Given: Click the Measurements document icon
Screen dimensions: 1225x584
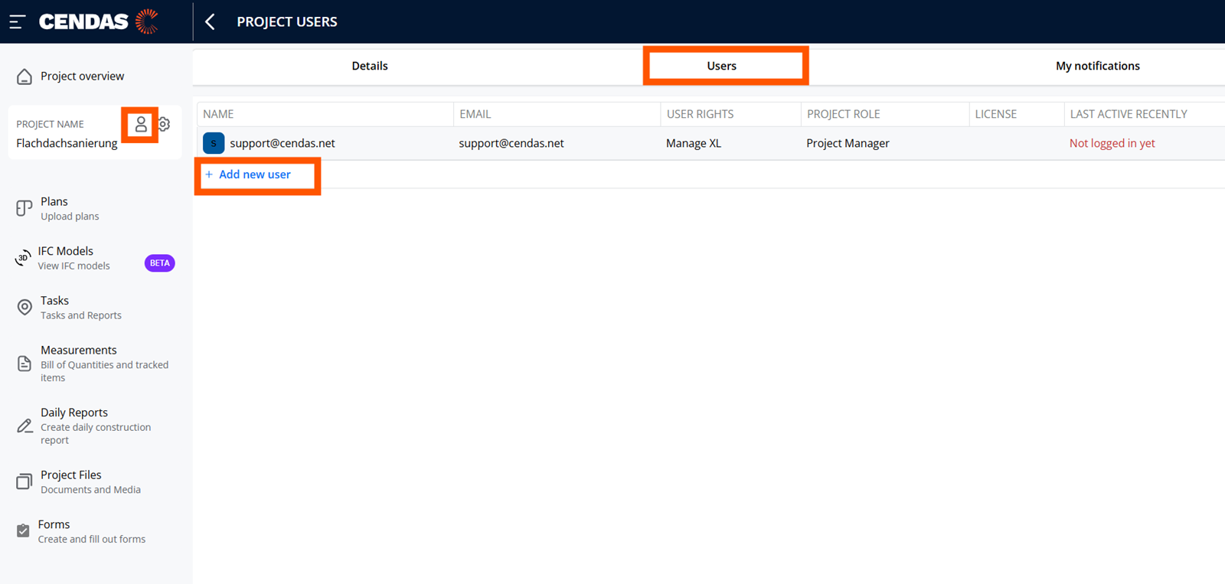Looking at the screenshot, I should coord(24,364).
